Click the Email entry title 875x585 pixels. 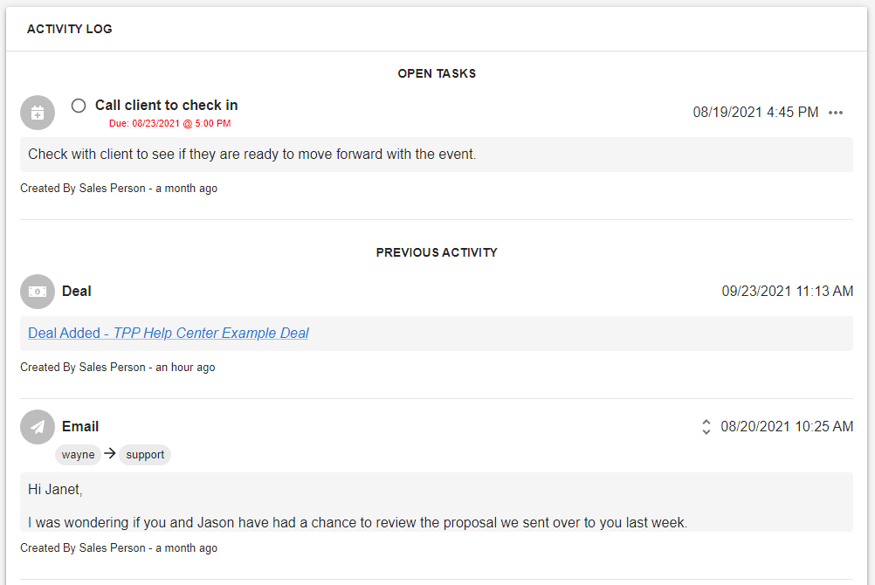80,426
